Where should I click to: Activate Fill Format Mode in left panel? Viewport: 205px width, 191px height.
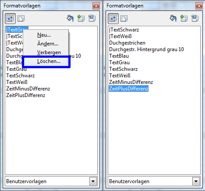[70, 18]
